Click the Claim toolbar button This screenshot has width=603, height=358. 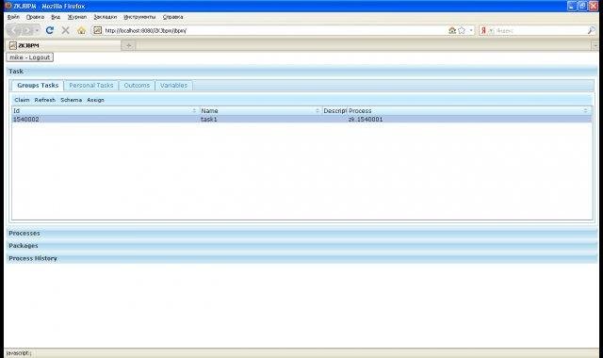[22, 100]
